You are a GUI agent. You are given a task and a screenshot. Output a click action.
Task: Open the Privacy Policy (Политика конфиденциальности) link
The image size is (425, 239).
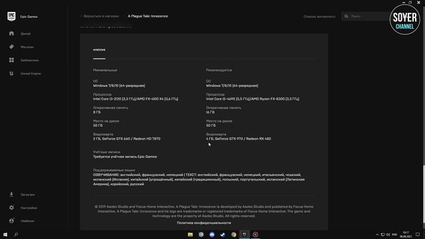(204, 223)
